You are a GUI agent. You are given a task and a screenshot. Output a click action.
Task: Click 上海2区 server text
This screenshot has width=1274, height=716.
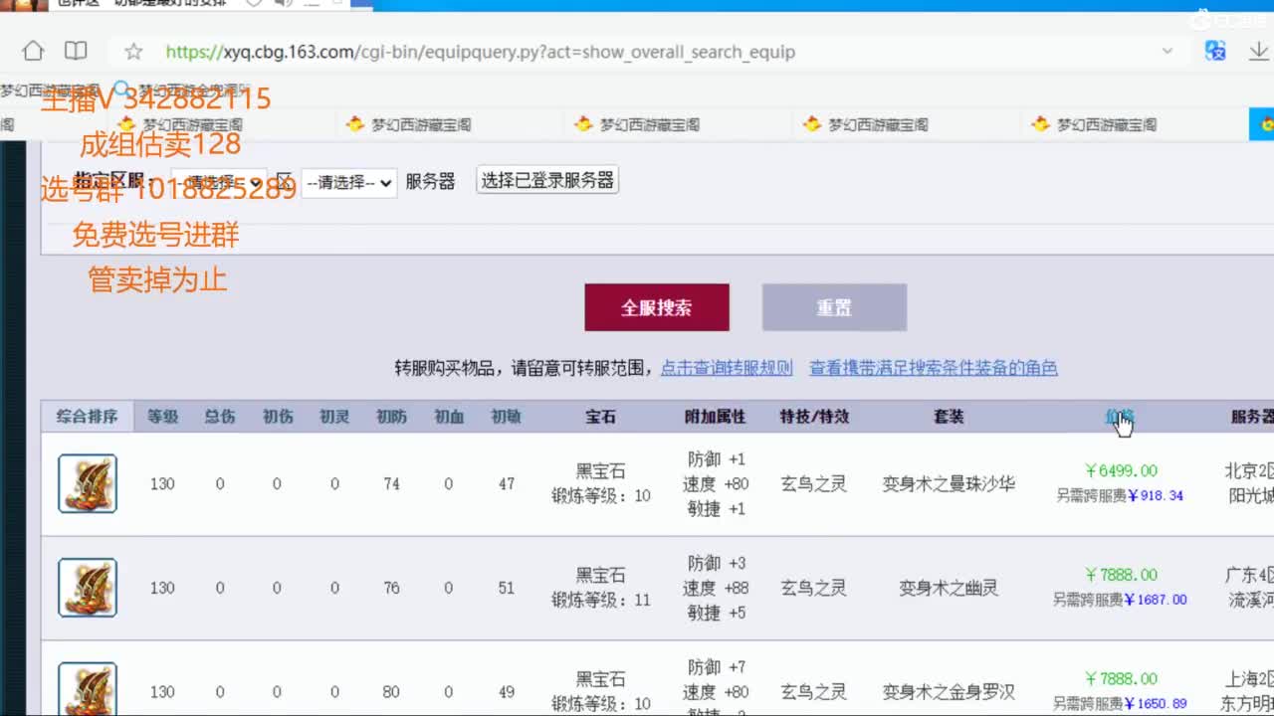point(1249,678)
